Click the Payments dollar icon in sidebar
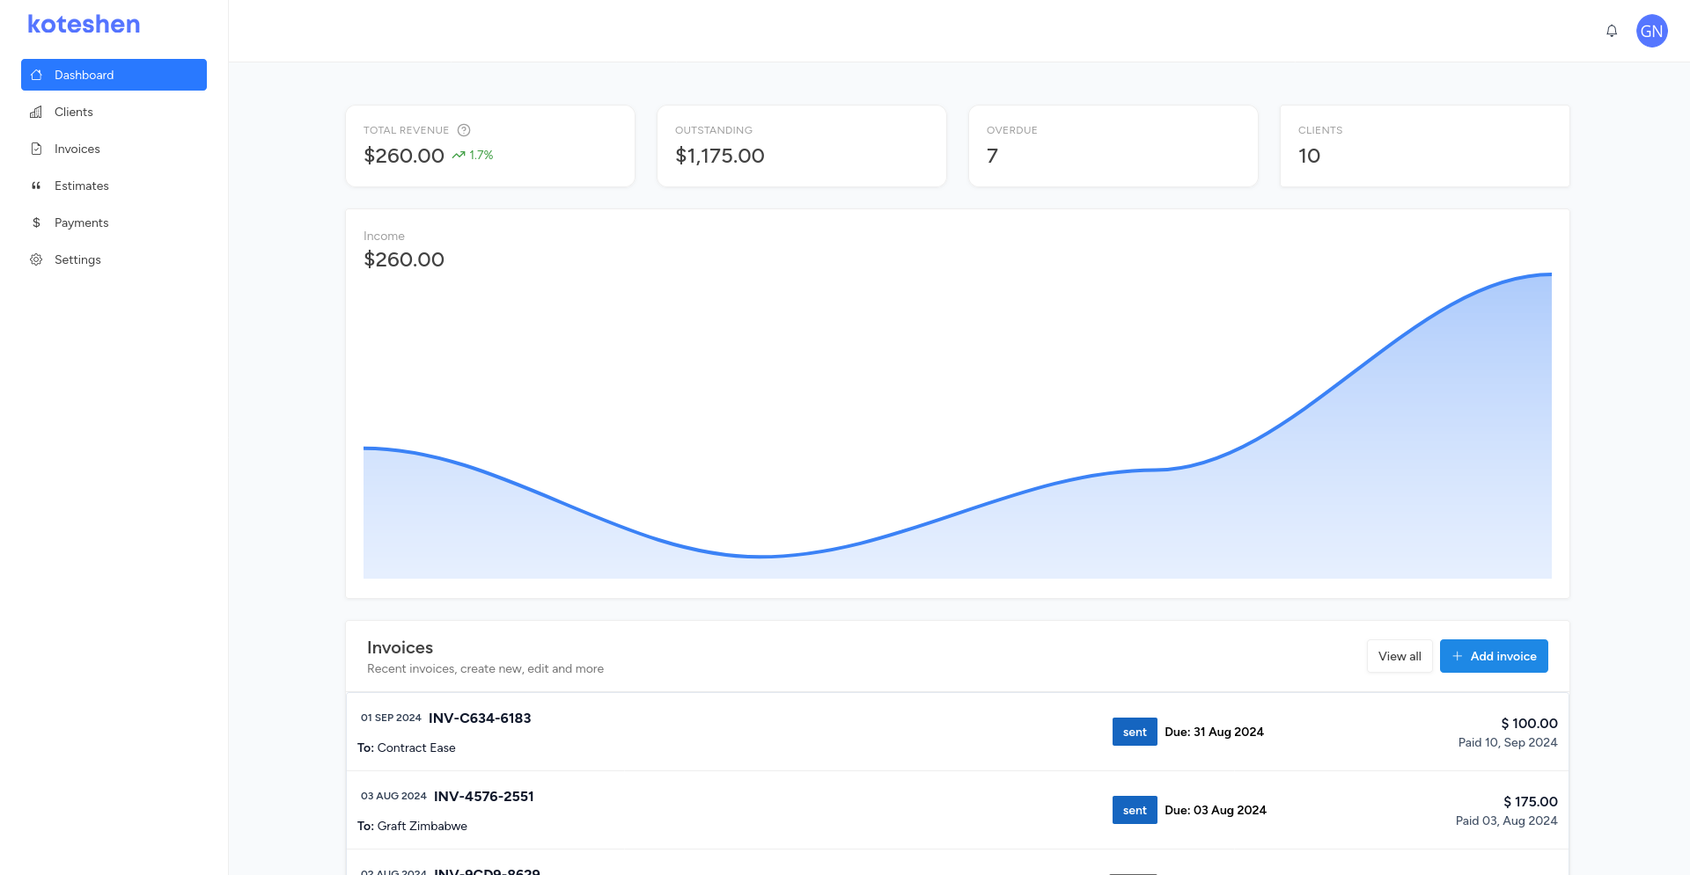This screenshot has width=1690, height=875. click(x=36, y=222)
